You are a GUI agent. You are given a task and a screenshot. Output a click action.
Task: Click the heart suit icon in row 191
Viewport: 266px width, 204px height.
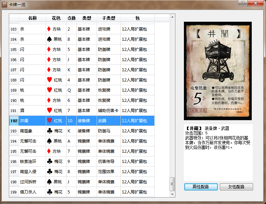click(x=50, y=110)
